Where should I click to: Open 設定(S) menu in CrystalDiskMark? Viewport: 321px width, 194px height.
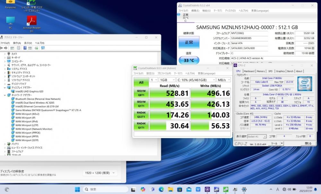tap(150, 73)
